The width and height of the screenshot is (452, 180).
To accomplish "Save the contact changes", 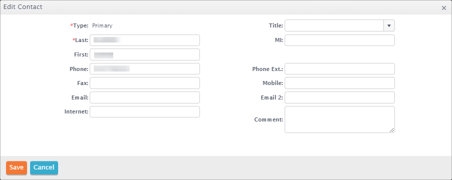I will click(17, 167).
